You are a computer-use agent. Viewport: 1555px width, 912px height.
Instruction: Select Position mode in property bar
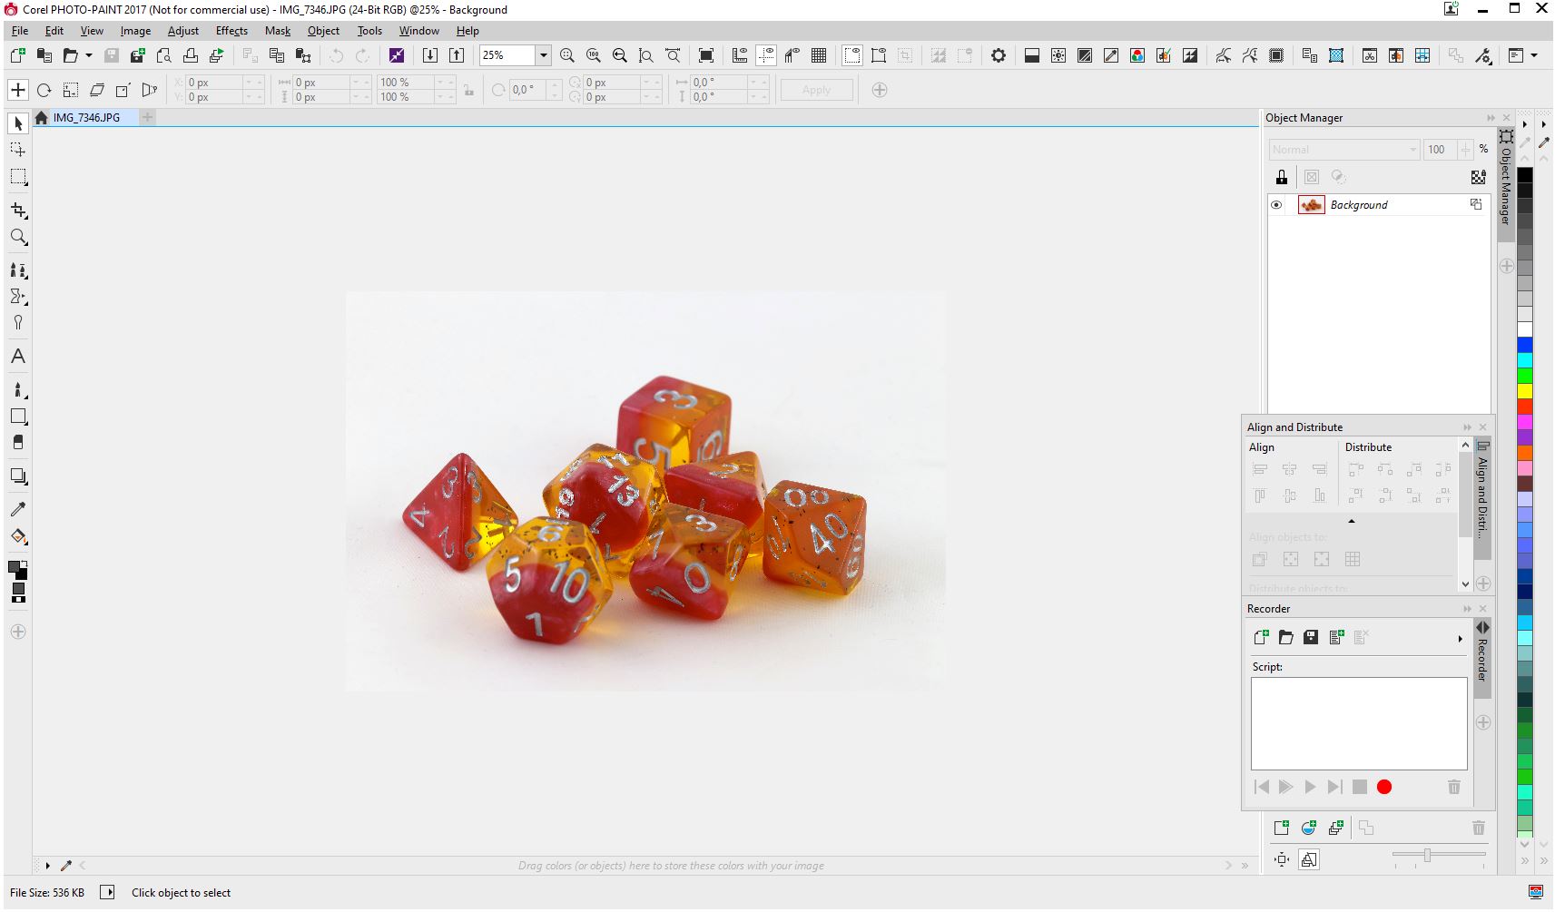[x=18, y=90]
